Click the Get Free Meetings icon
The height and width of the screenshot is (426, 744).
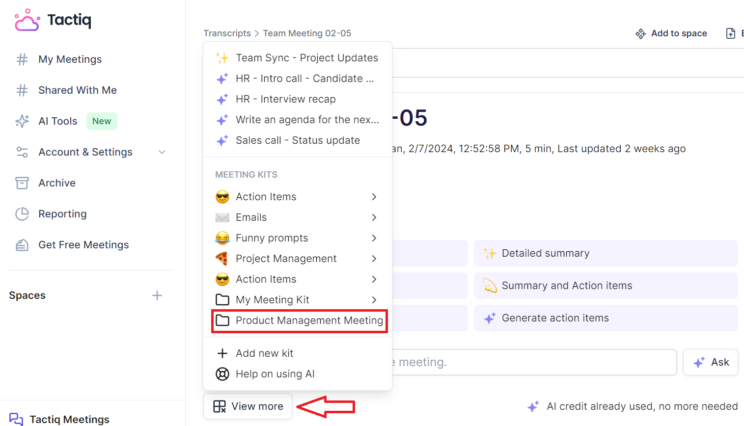22,245
